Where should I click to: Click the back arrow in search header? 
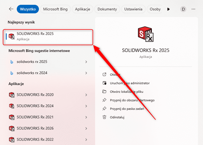coord(11,9)
